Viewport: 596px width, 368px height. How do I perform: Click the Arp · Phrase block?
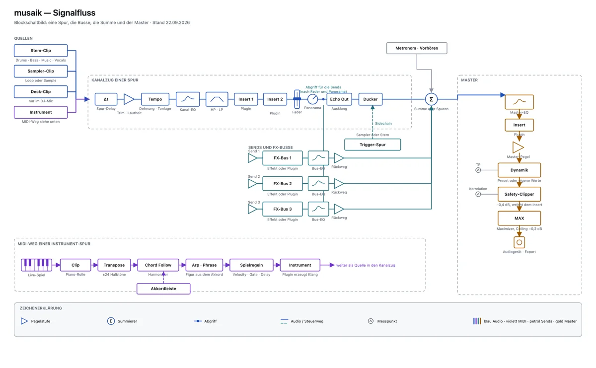click(x=204, y=265)
